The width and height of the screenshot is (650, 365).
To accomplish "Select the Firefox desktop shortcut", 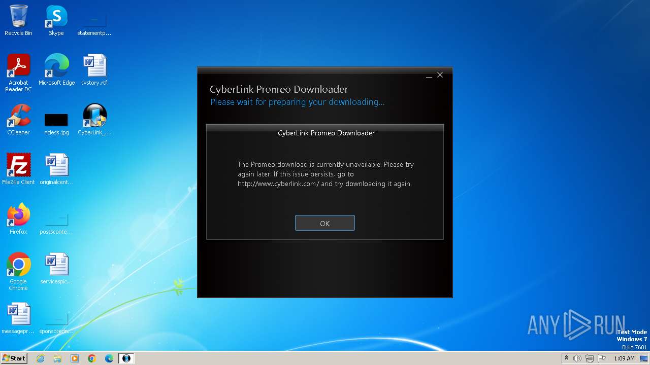I will [18, 219].
